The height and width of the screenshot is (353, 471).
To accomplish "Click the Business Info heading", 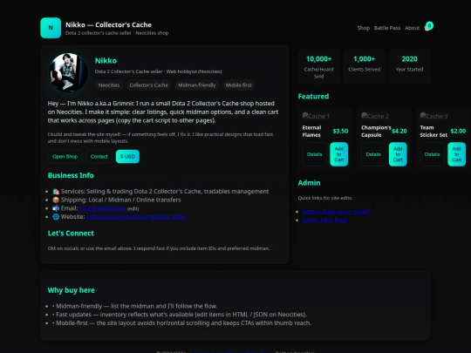I will point(71,175).
